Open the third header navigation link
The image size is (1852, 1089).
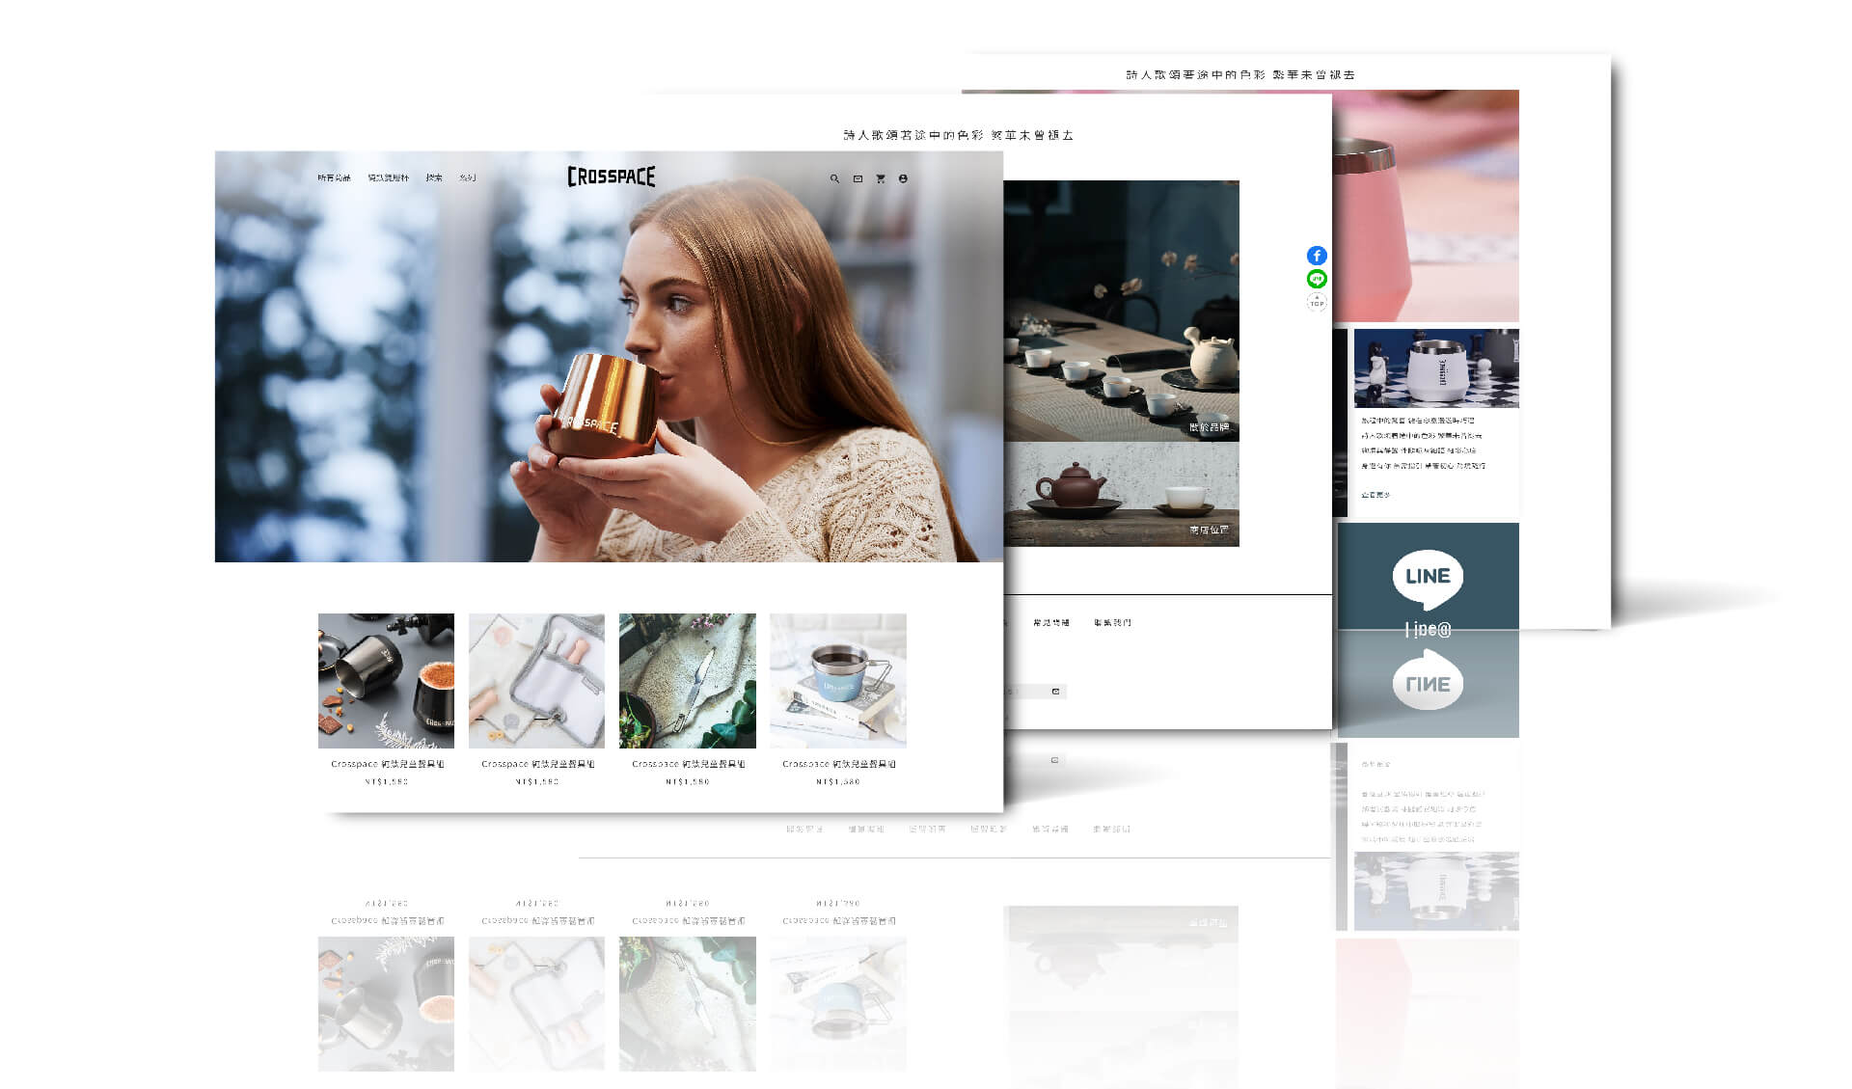(434, 178)
